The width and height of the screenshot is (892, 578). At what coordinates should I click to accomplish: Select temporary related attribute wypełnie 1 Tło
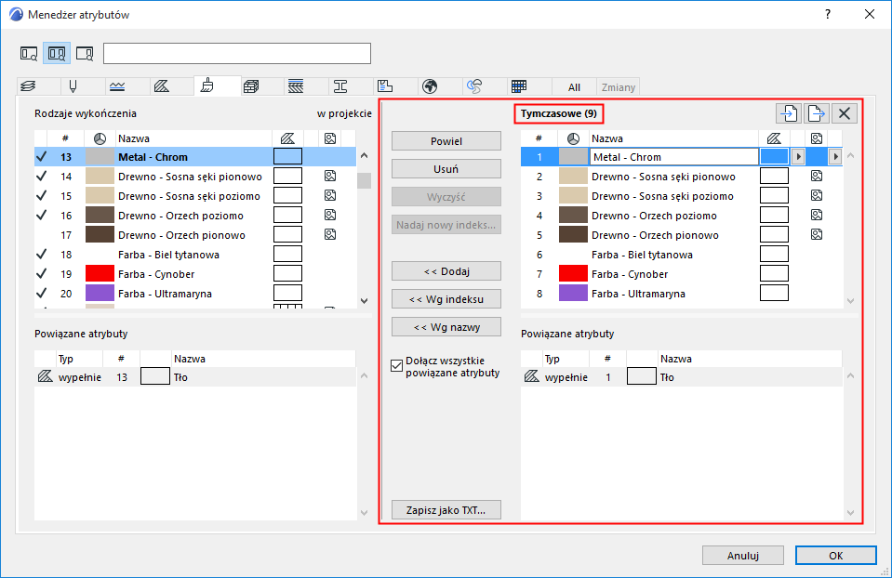click(682, 376)
